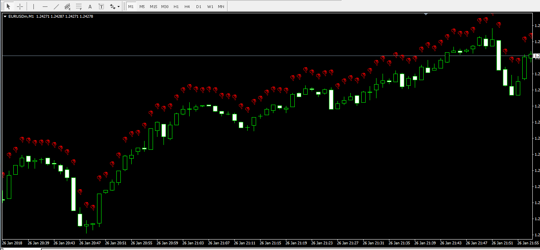The width and height of the screenshot is (540, 250).
Task: Switch chart to H1 timeframe
Action: coord(176,6)
